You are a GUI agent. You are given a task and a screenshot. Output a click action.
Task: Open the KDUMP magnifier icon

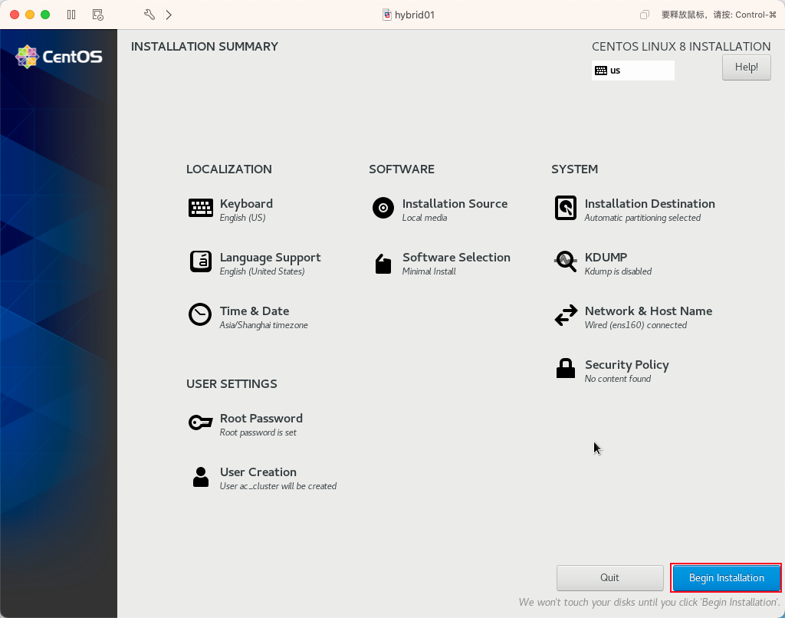pos(566,261)
